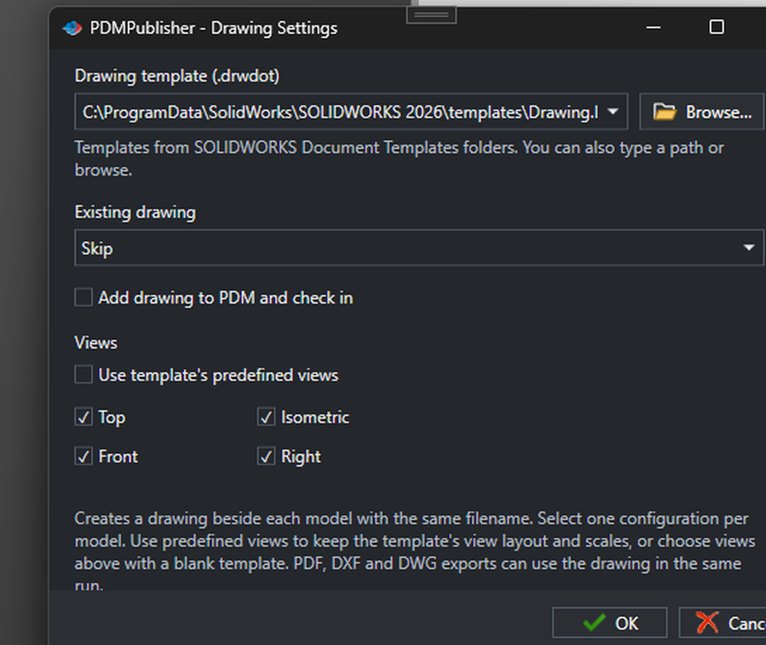
Task: Click the 'Views' section heading
Action: (x=96, y=343)
